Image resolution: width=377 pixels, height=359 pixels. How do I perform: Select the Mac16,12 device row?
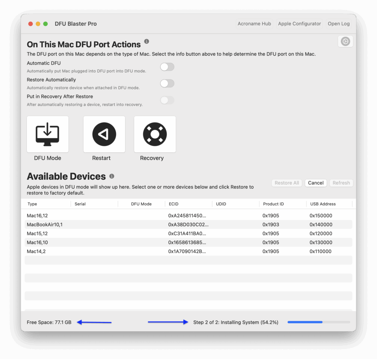point(188,216)
